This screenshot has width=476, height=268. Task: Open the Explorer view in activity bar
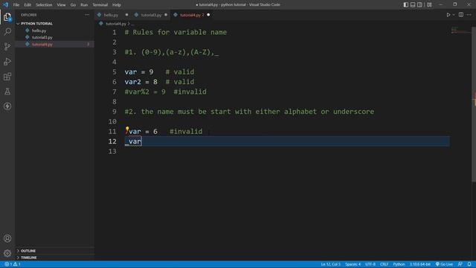pyautogui.click(x=7, y=17)
